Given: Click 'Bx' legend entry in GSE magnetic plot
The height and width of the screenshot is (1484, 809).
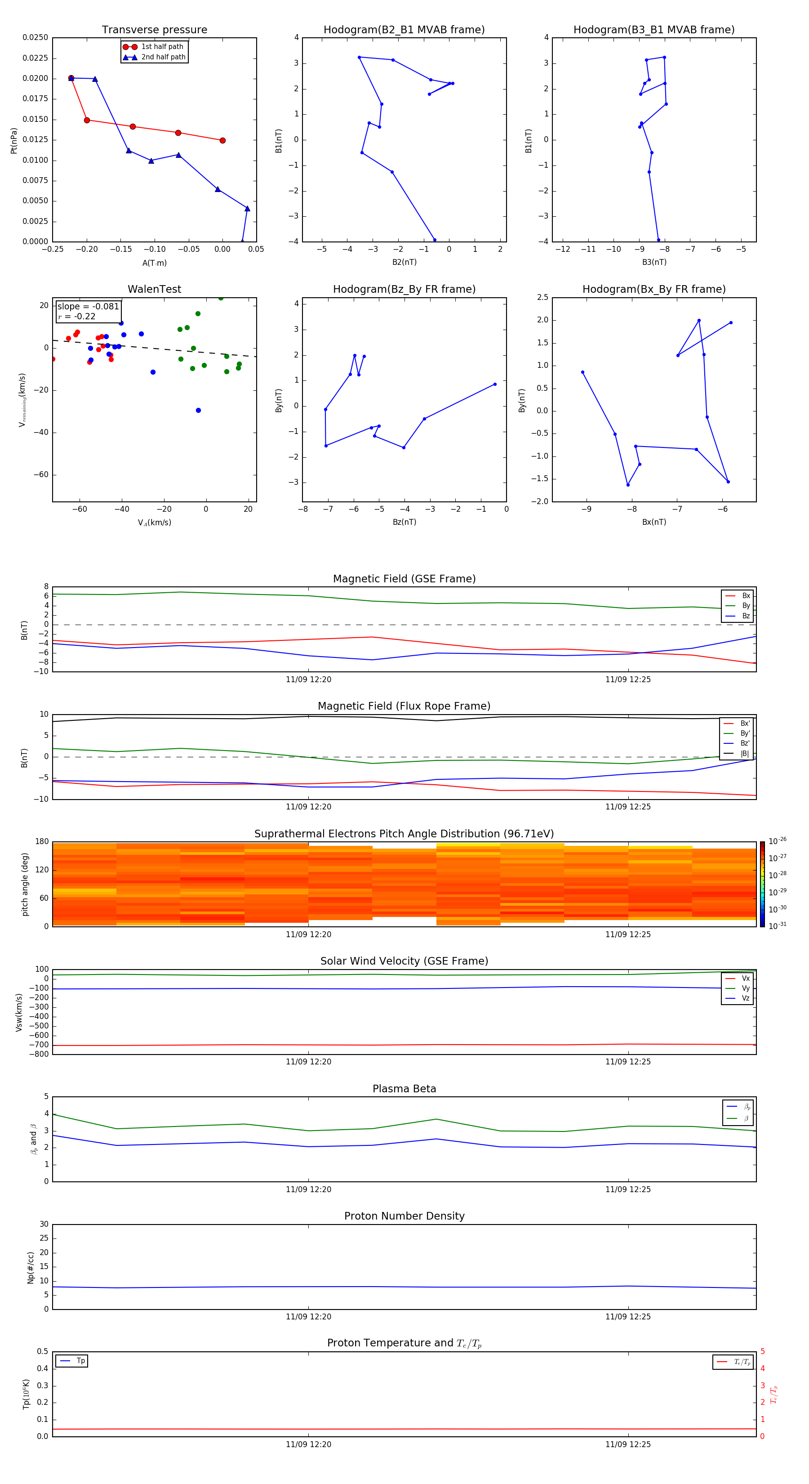Looking at the screenshot, I should coord(738,596).
